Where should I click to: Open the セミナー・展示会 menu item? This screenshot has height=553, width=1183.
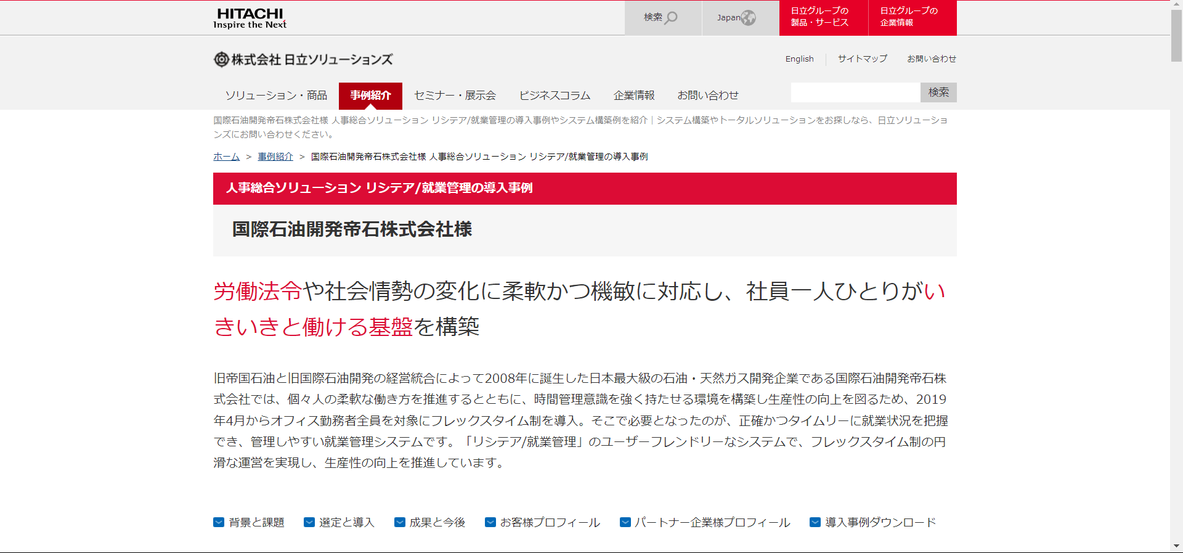click(x=455, y=96)
